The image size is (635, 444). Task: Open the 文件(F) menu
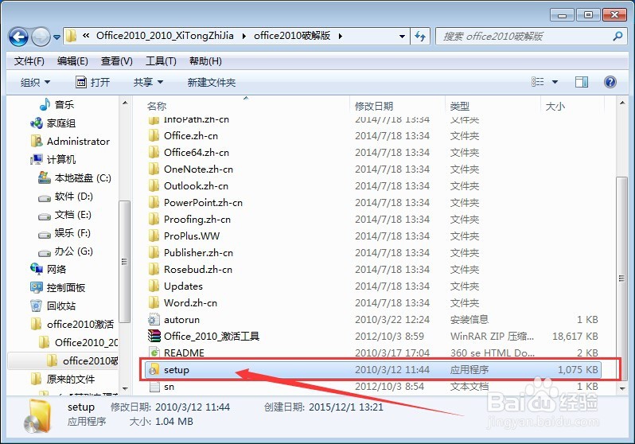click(x=29, y=61)
